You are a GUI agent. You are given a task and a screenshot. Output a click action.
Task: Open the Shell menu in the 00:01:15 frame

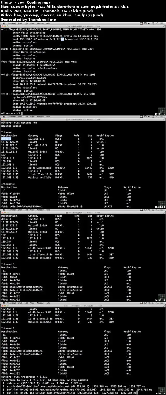19,23
